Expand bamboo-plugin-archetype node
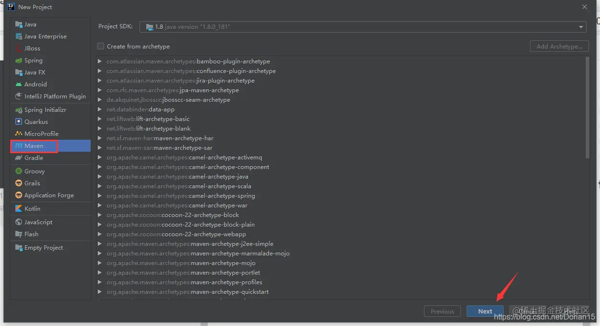The height and width of the screenshot is (326, 600). (100, 61)
